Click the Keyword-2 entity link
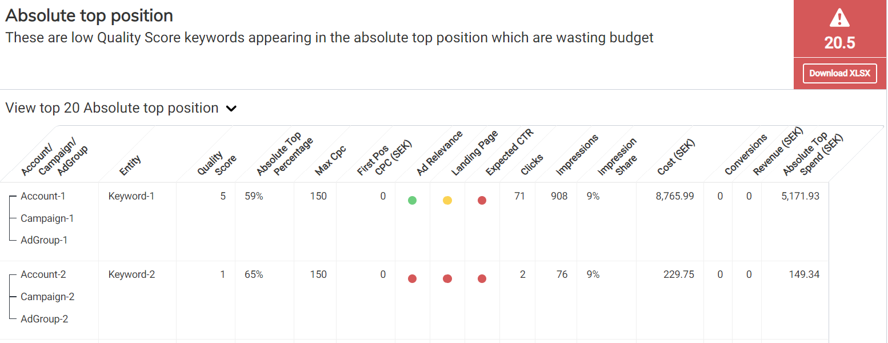 click(131, 274)
